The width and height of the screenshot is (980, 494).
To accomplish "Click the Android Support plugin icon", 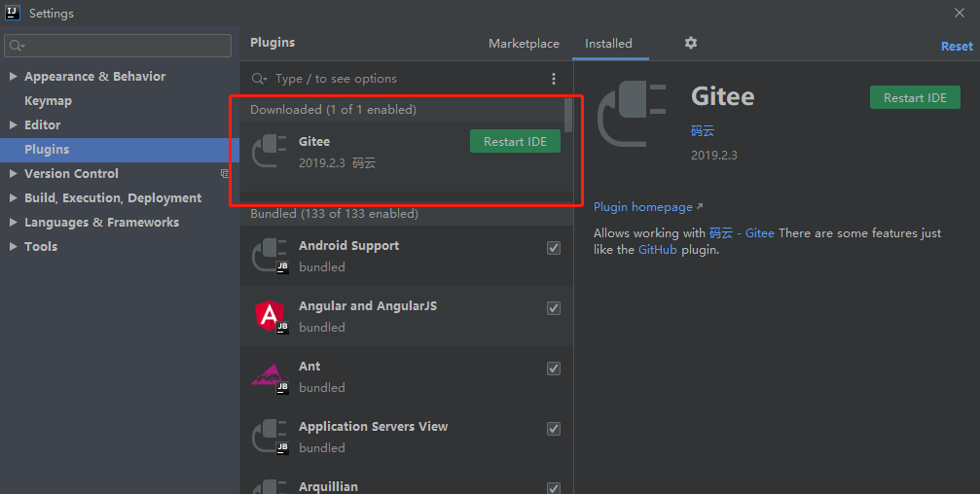I will 270,256.
